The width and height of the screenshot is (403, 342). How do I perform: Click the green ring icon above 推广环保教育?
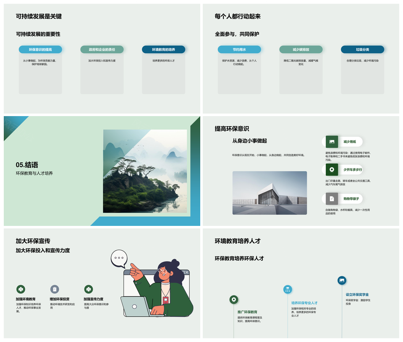[234, 299]
